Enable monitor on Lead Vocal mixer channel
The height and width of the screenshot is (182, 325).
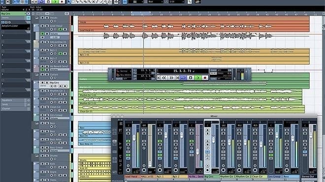point(128,166)
